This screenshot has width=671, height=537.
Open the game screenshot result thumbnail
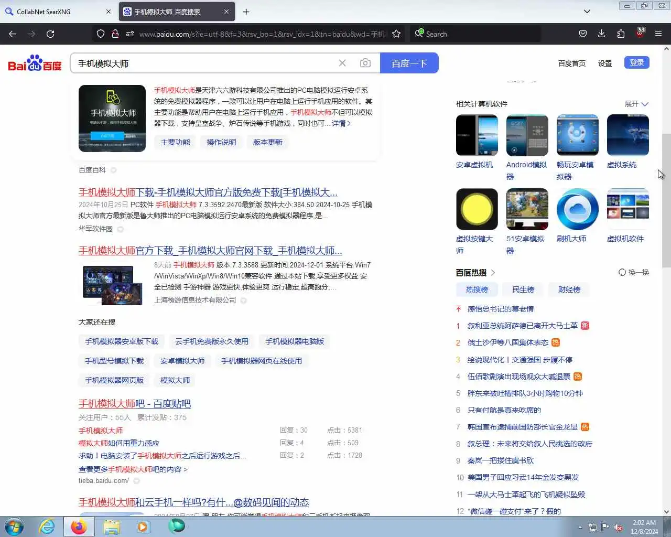112,285
